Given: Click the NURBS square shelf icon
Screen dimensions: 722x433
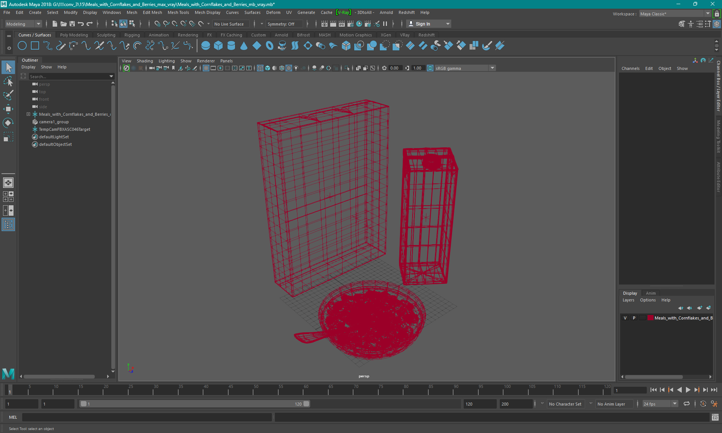Looking at the screenshot, I should (x=35, y=46).
